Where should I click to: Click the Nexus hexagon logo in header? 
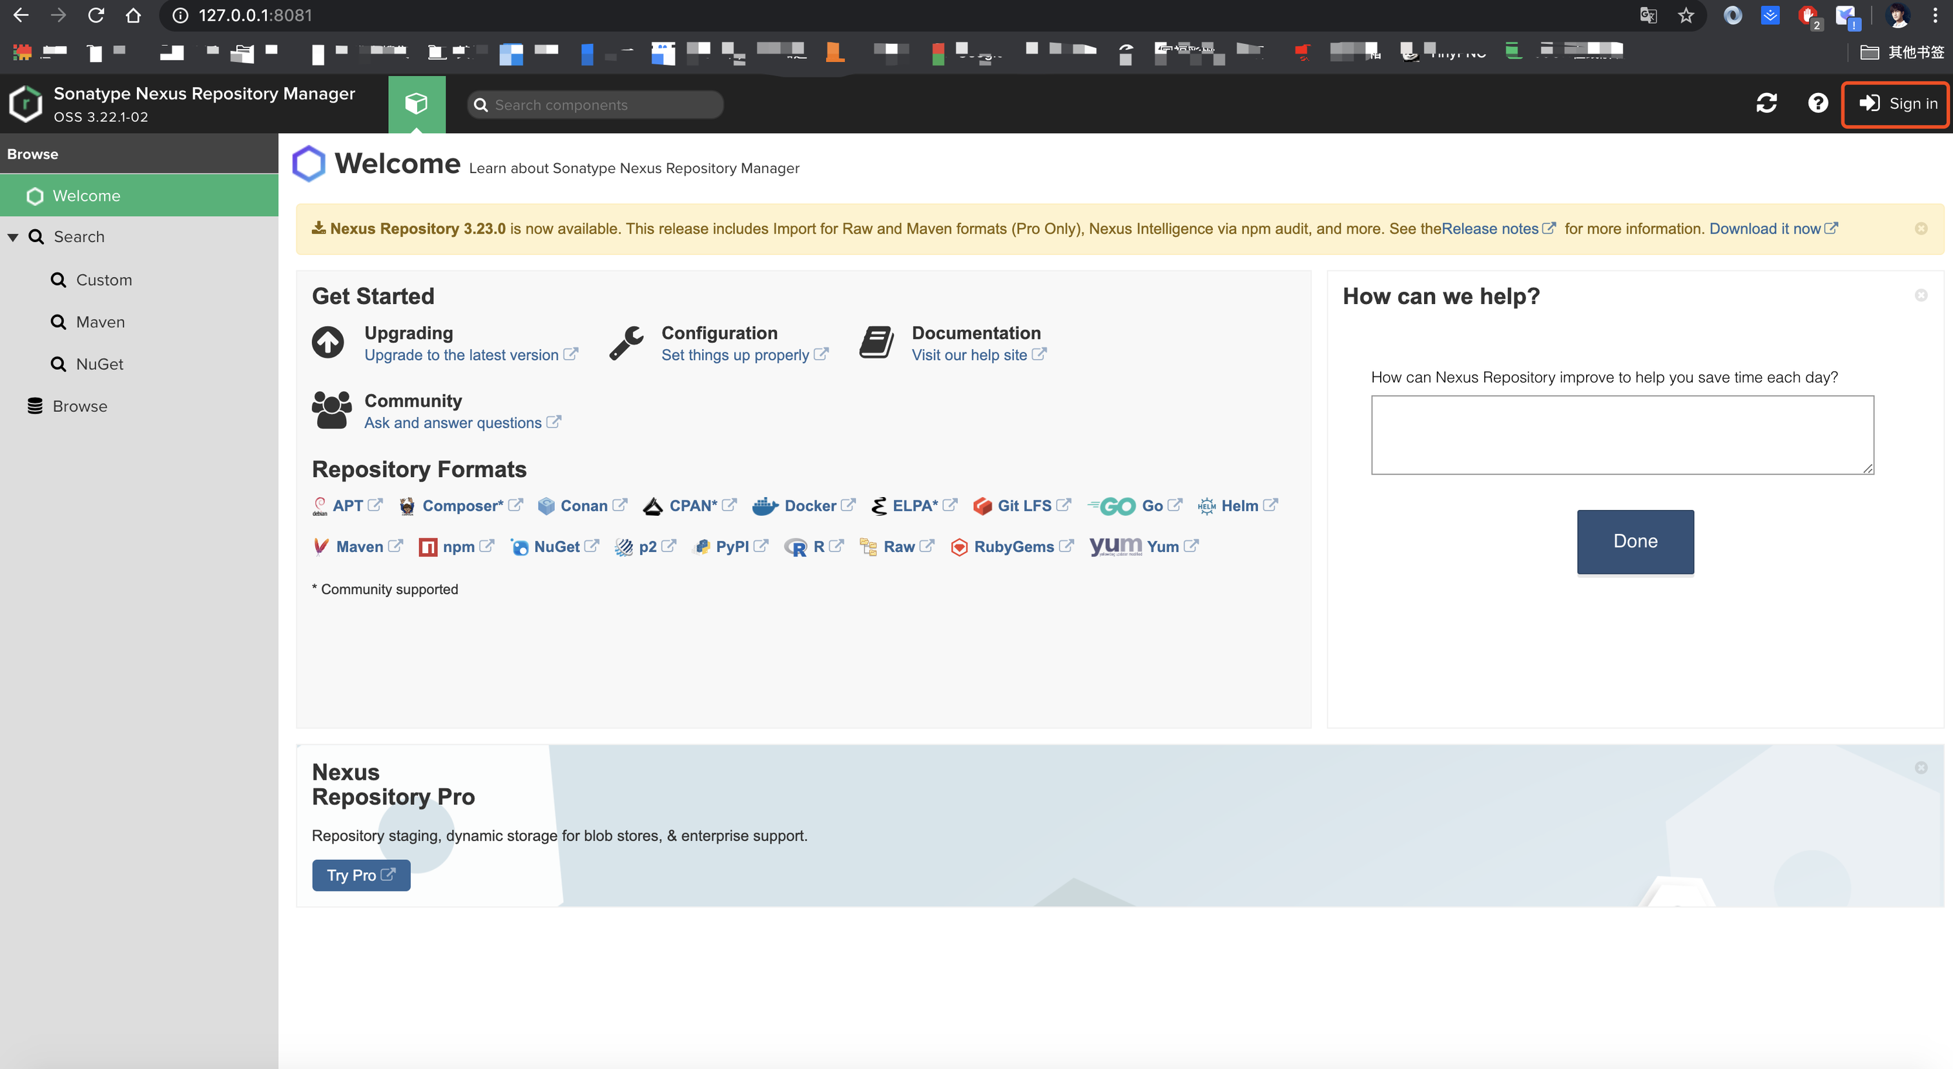(x=26, y=104)
